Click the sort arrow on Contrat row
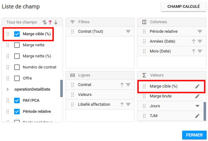Viewport: 208px width, 141px height. click(122, 85)
